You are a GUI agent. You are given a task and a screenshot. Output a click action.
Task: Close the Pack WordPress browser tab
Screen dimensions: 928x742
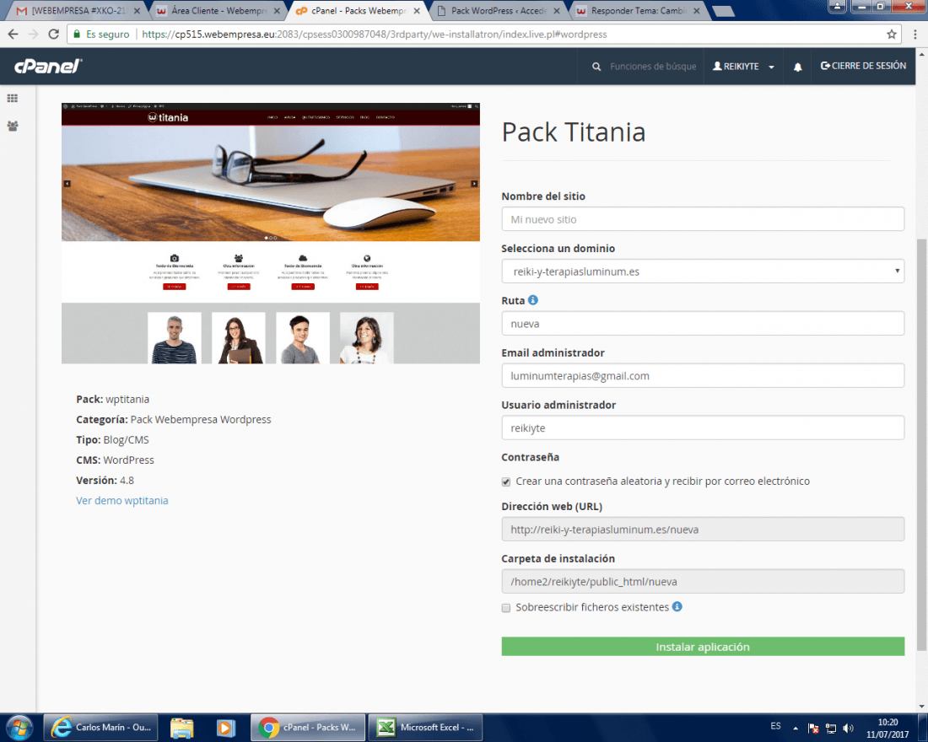[556, 11]
